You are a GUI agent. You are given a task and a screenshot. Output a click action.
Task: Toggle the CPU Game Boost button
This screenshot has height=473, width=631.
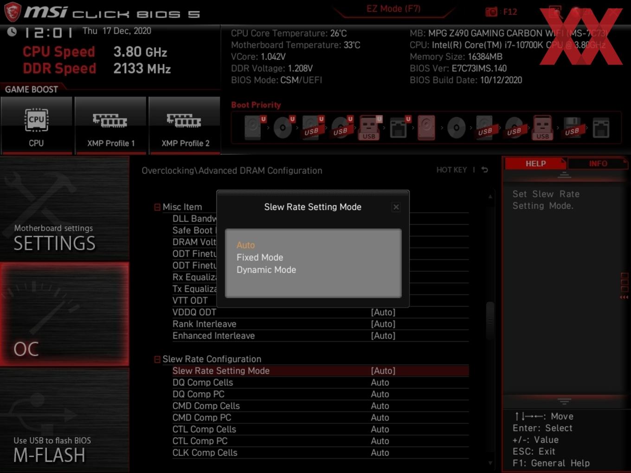coord(36,125)
